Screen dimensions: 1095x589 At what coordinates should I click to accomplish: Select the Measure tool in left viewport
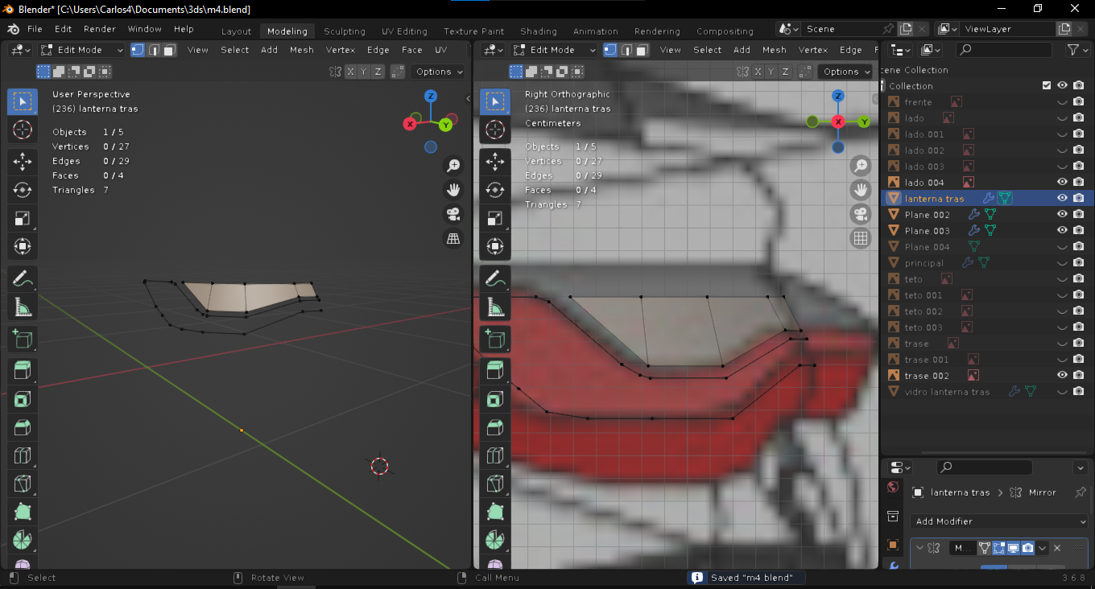(x=23, y=307)
